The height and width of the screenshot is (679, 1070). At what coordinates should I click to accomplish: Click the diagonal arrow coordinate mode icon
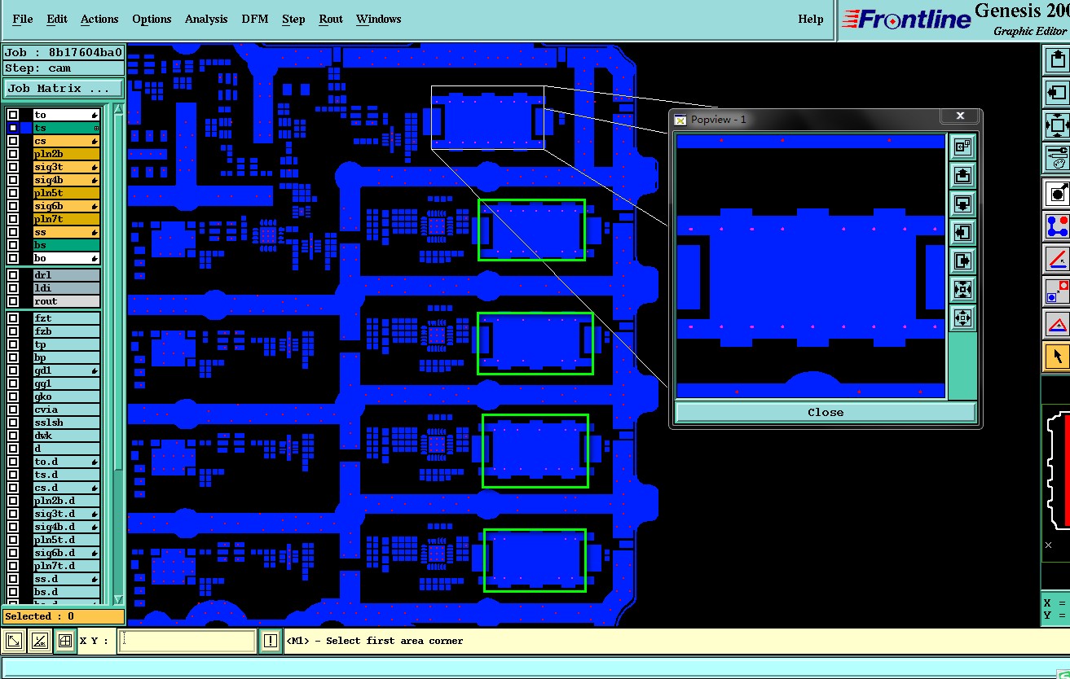(13, 641)
